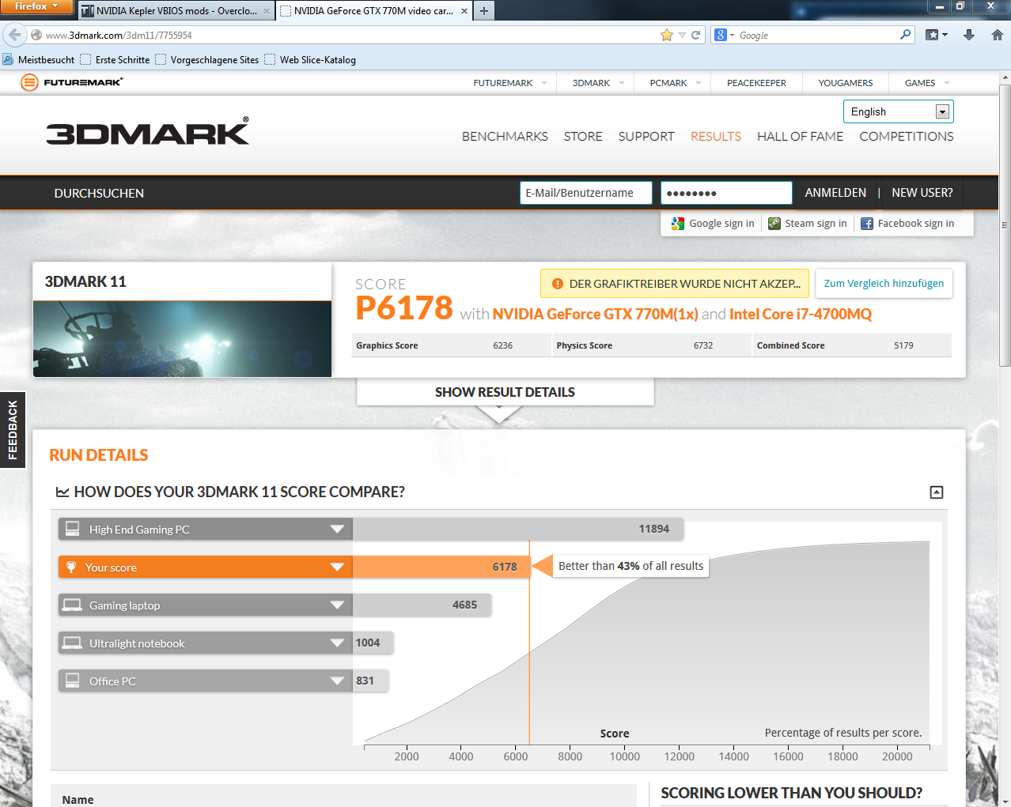Open the Firefox application menu
Viewport: 1011px width, 807px height.
pos(37,7)
